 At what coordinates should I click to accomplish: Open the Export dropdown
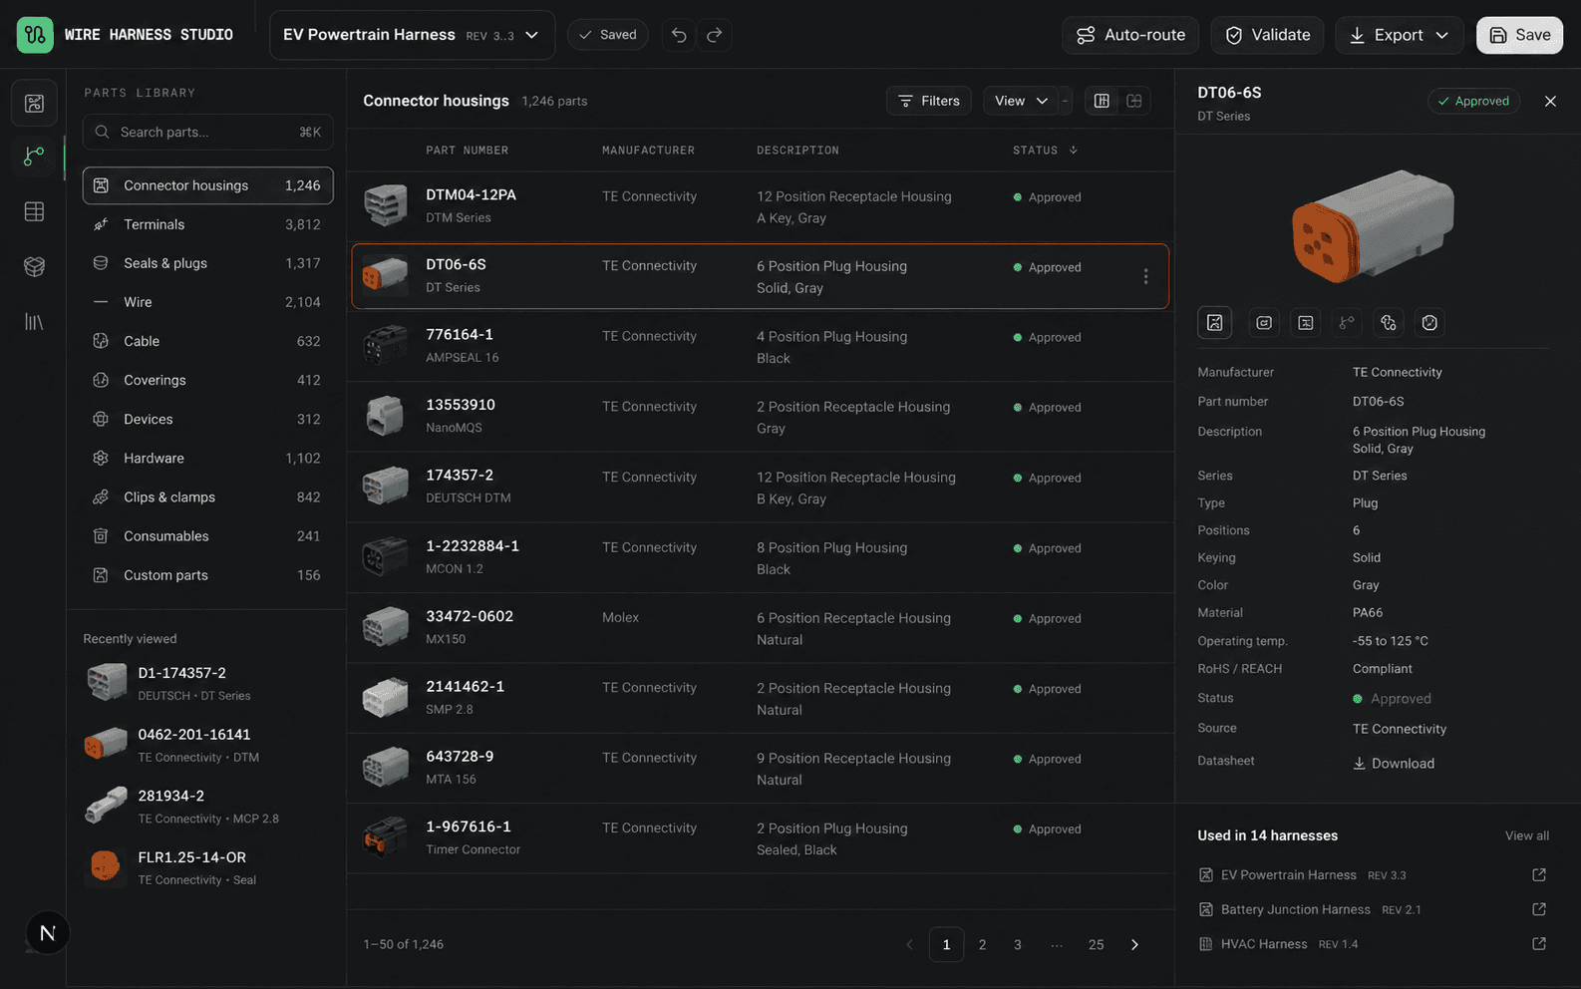[1399, 35]
